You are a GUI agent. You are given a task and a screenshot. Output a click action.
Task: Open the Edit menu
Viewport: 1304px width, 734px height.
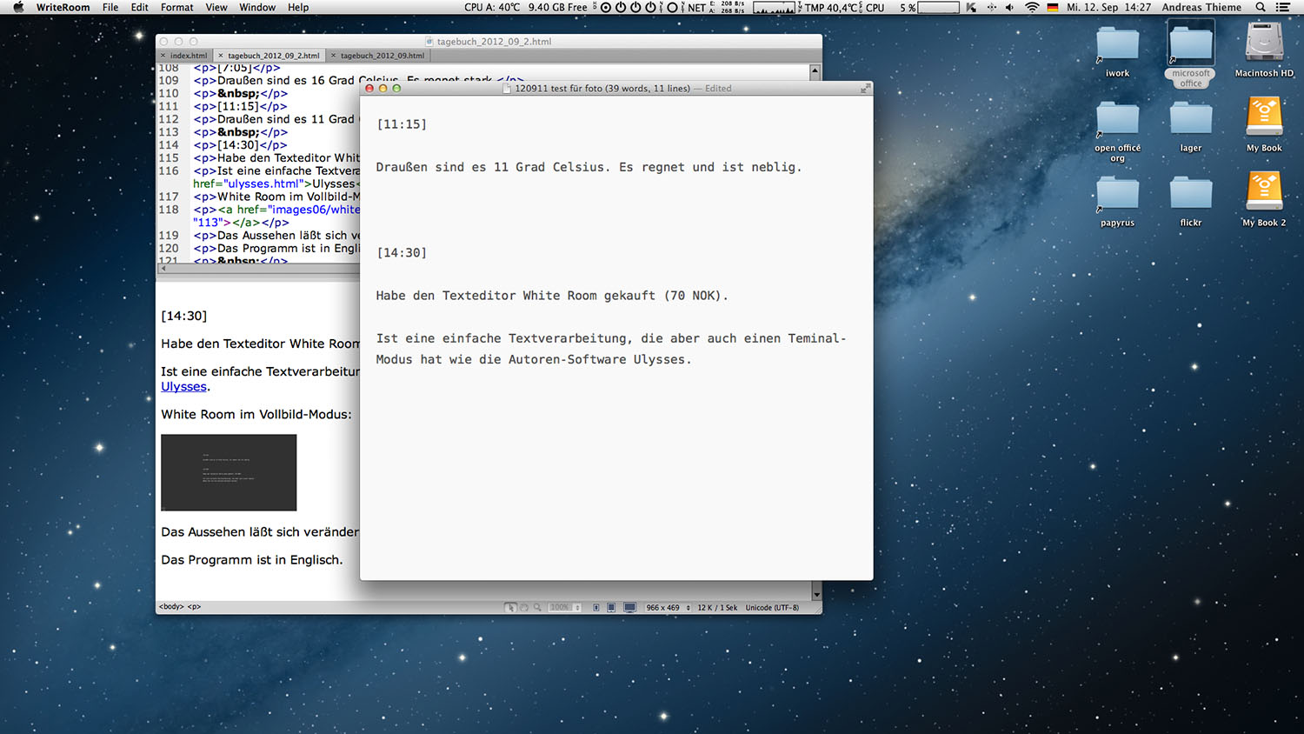pos(140,7)
